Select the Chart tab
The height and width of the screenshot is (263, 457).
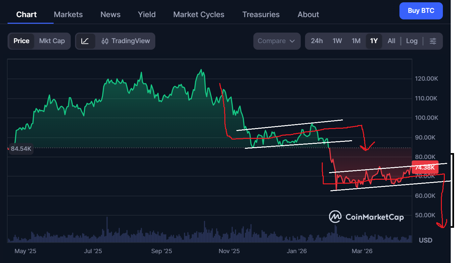(x=26, y=14)
